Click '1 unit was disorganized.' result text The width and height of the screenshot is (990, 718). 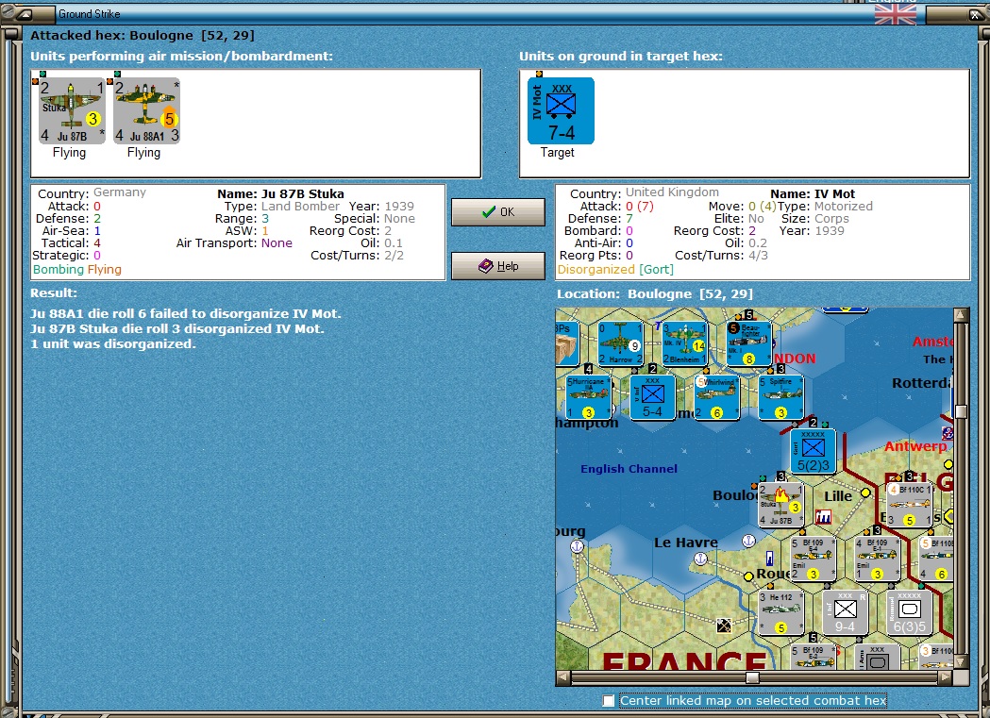[113, 343]
